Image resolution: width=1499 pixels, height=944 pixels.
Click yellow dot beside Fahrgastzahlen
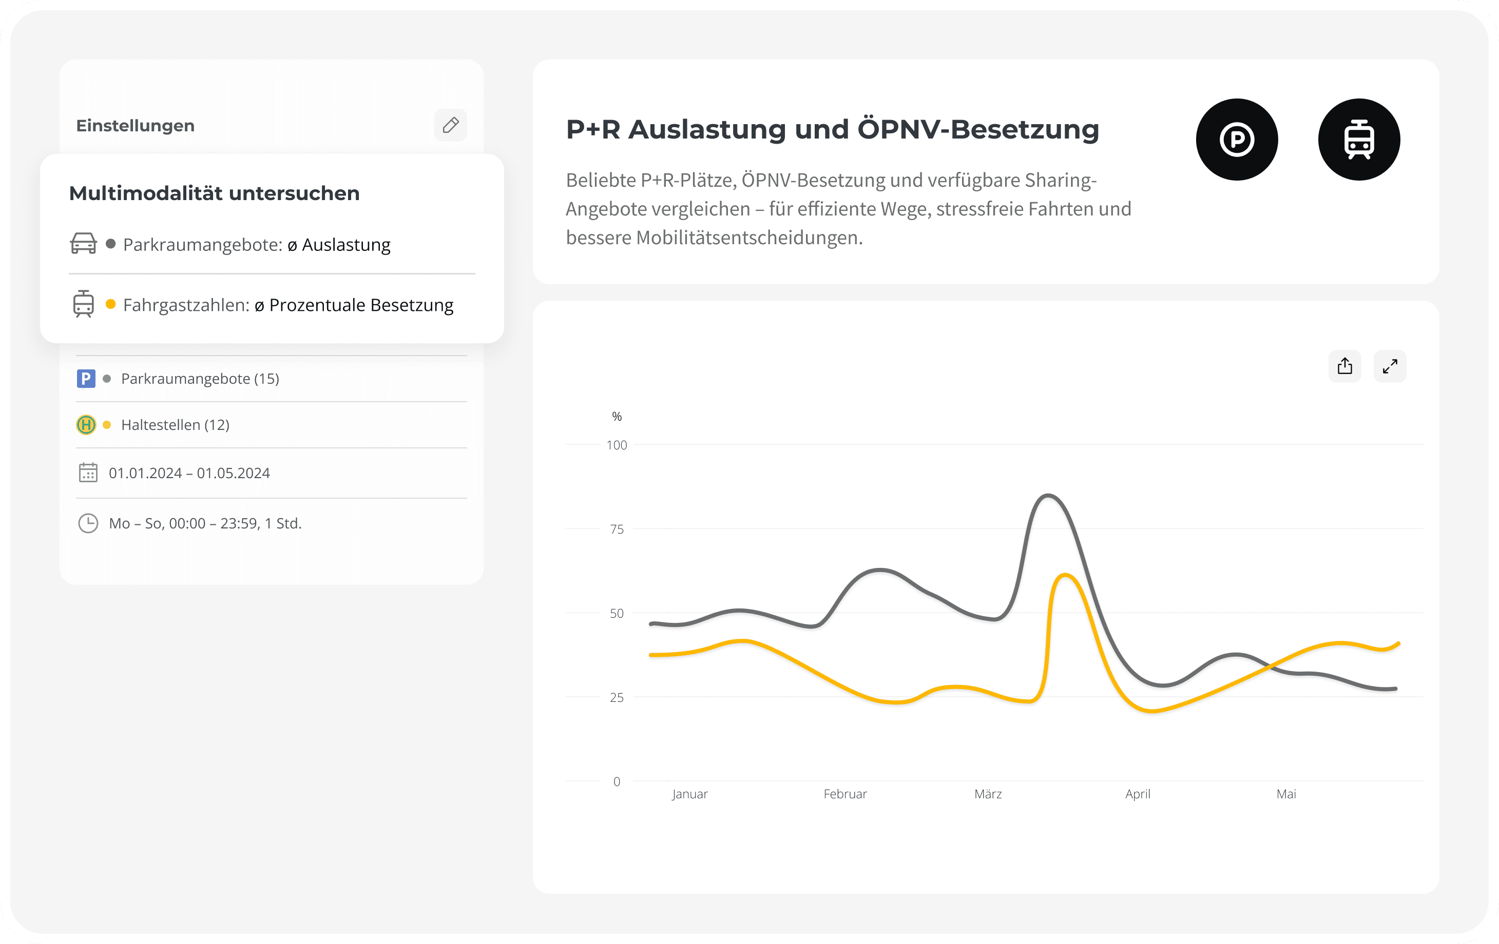point(111,304)
